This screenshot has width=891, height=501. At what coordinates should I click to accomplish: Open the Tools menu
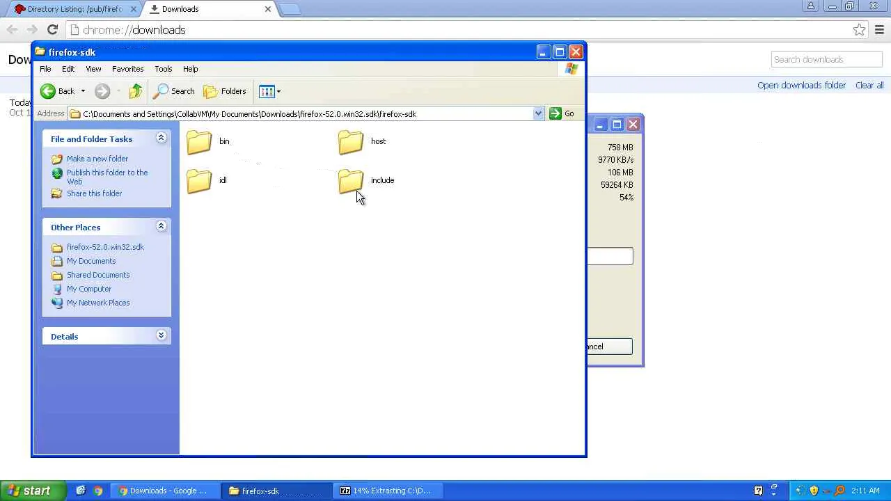pos(163,69)
